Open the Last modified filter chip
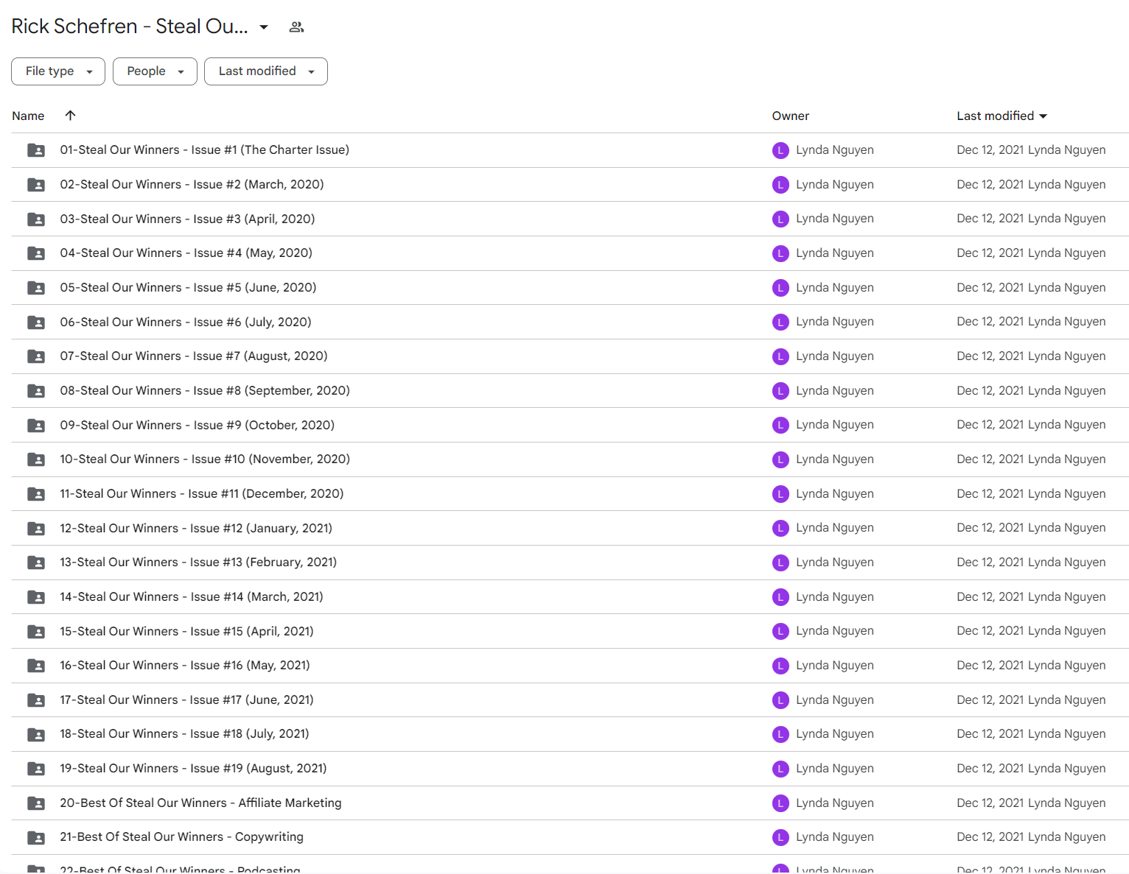 click(x=266, y=71)
